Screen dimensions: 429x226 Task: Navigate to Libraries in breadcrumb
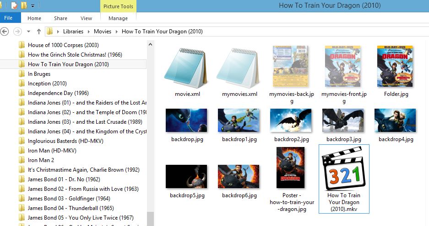pos(73,32)
